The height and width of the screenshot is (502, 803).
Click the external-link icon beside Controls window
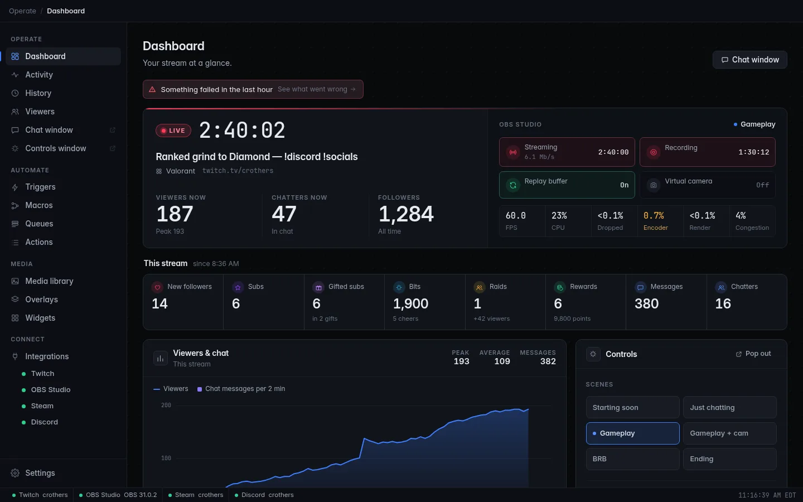pos(112,148)
